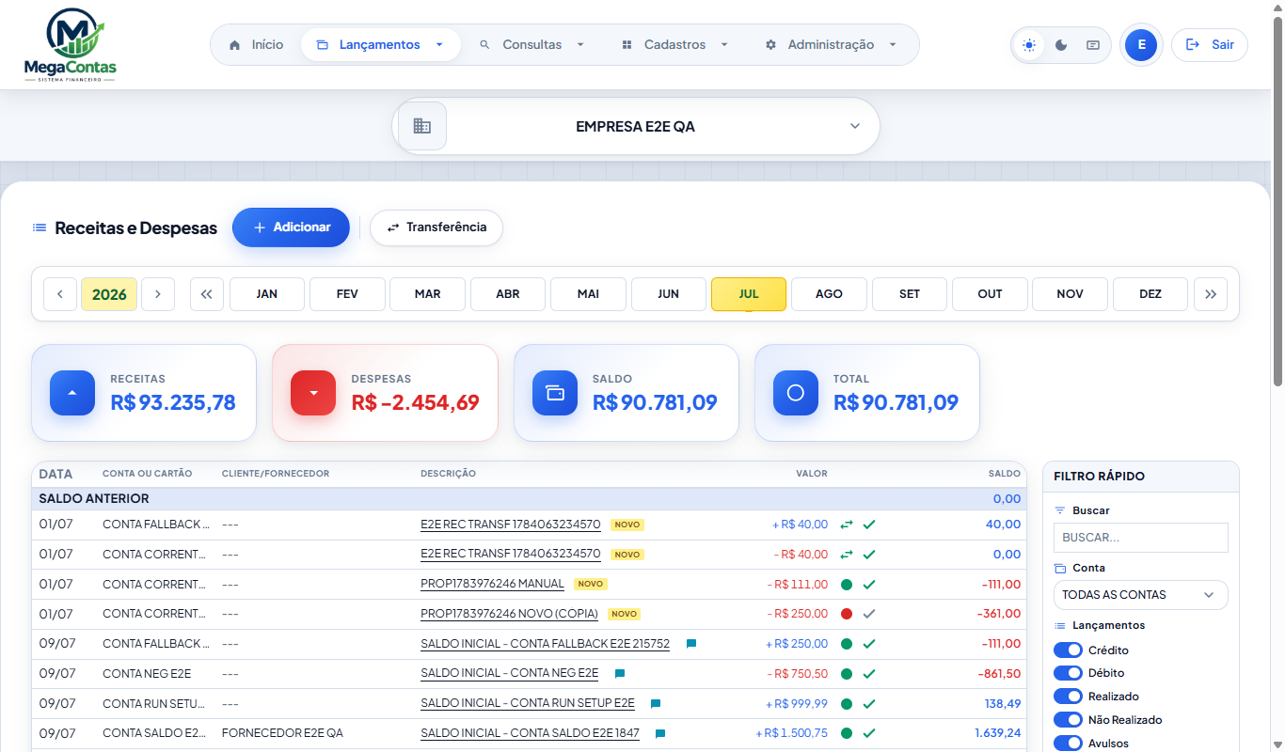Viewport: 1285px width, 752px height.
Task: Select the FEV month tab
Action: (347, 294)
